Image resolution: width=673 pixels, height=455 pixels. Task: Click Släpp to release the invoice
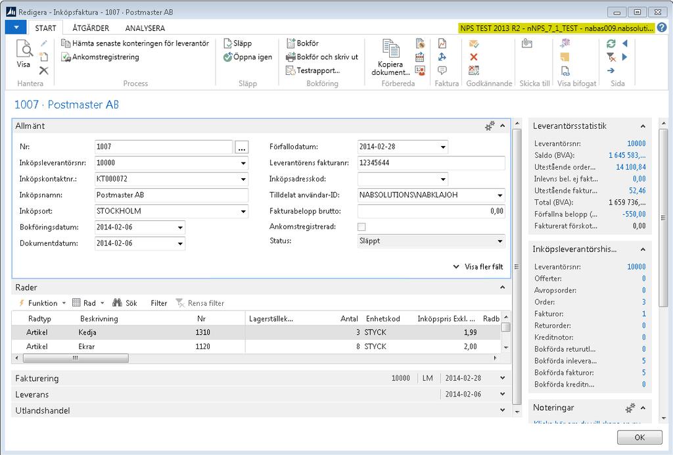point(238,43)
